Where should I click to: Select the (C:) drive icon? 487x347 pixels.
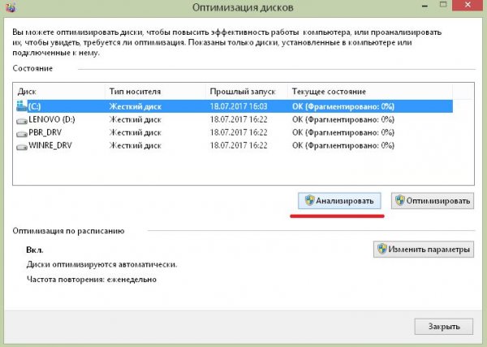tap(21, 105)
